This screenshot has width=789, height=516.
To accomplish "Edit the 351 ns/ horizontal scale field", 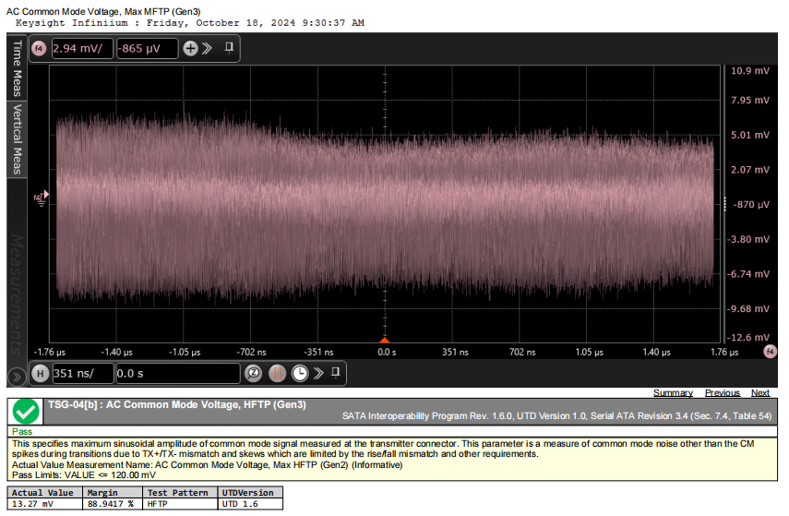I will click(82, 374).
